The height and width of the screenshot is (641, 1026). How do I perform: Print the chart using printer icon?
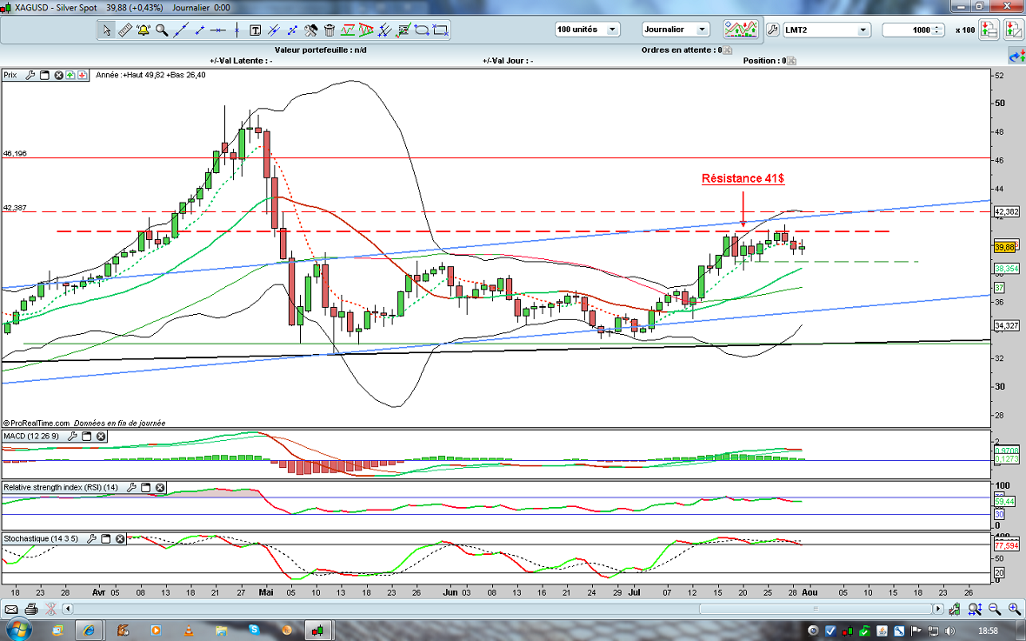click(31, 609)
